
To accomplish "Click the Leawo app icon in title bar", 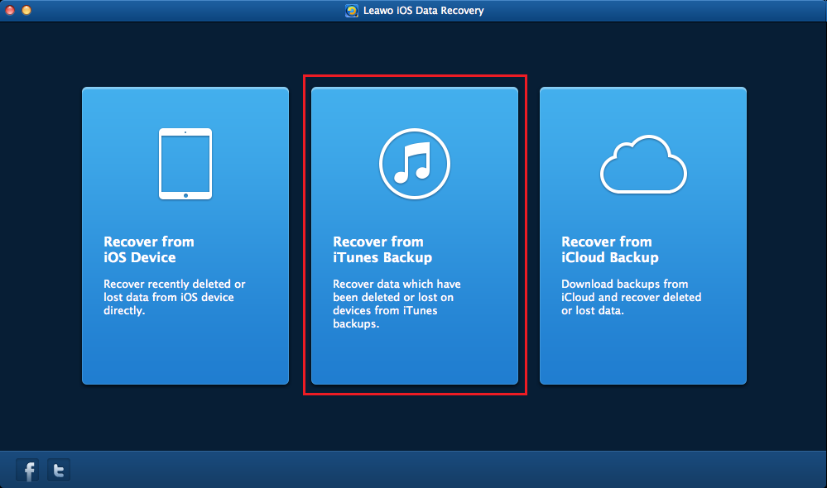I will click(351, 11).
